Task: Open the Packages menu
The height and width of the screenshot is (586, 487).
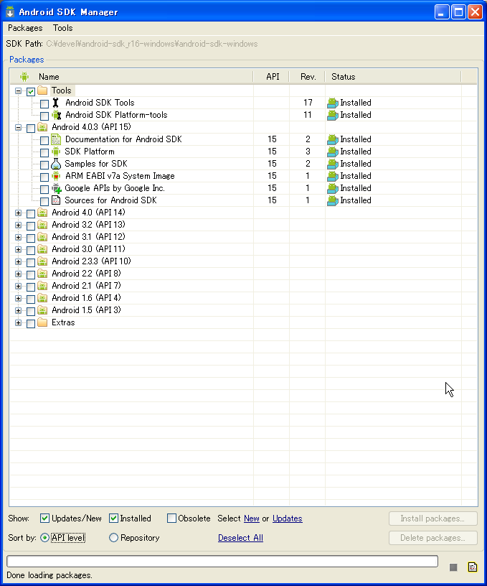Action: [25, 28]
